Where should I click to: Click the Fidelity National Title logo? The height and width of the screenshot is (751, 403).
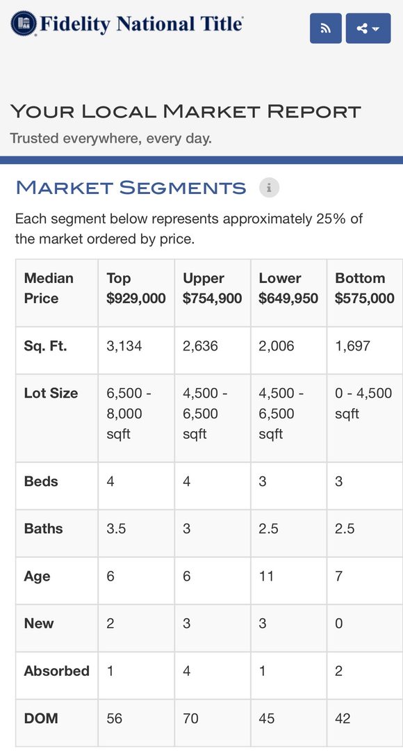pos(24,24)
